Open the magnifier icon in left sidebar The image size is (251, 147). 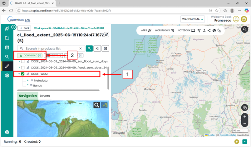click(x=7, y=57)
